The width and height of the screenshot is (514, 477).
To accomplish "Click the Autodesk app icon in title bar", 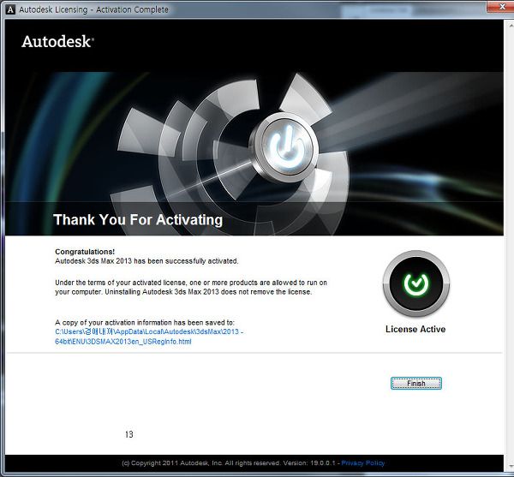I will [x=10, y=9].
